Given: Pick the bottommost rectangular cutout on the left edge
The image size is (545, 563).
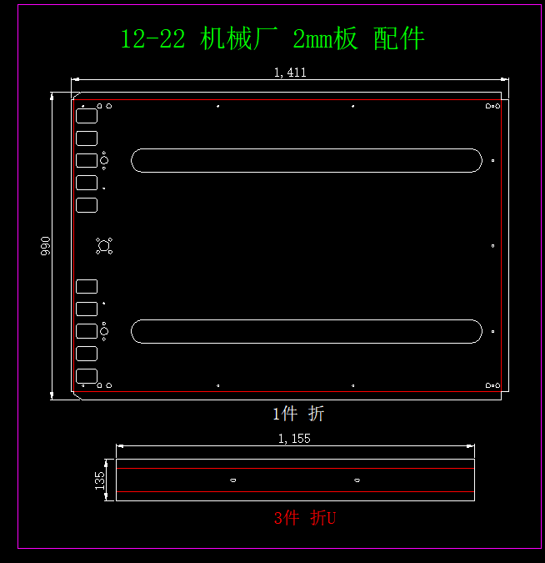Looking at the screenshot, I should click(x=87, y=375).
